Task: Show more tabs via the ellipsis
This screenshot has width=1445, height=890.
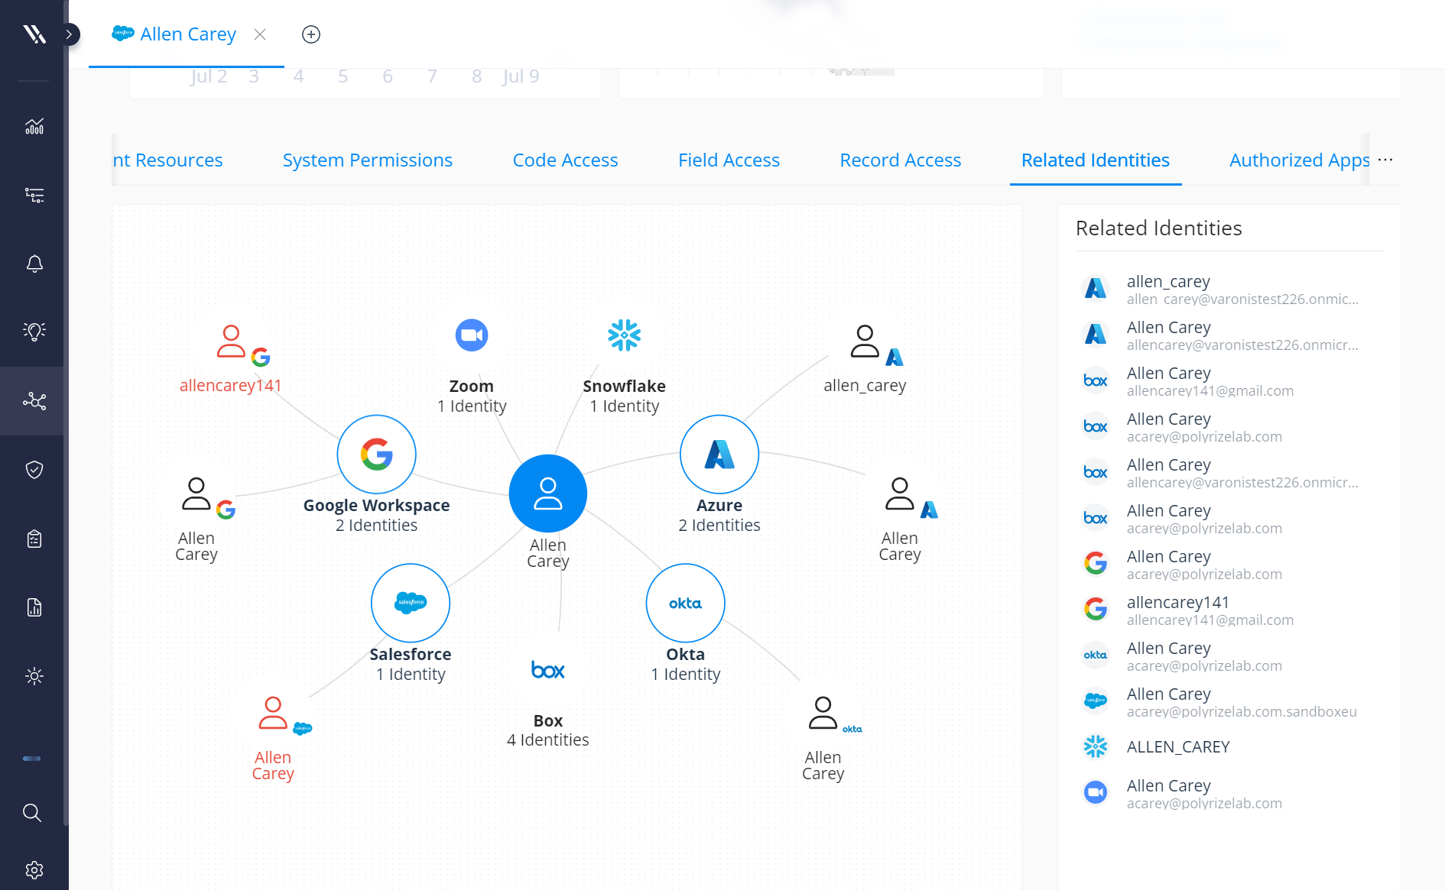Action: (x=1385, y=160)
